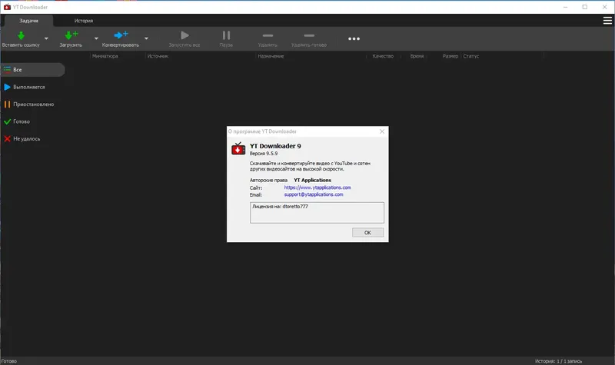The height and width of the screenshot is (365, 615).
Task: Open dropdown arrow next to Вставить ссылку
Action: pos(46,38)
